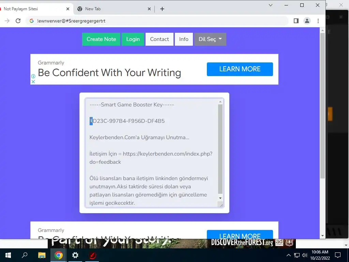Click the Keylerbenden.Com'a Uğramayı Unutma line

[x=139, y=137]
